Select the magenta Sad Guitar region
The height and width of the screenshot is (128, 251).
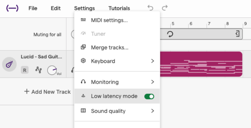[x=201, y=64]
